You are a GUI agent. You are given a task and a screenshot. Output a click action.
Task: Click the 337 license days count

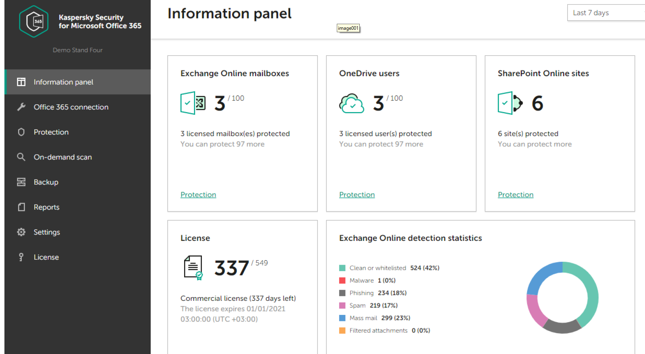click(232, 268)
